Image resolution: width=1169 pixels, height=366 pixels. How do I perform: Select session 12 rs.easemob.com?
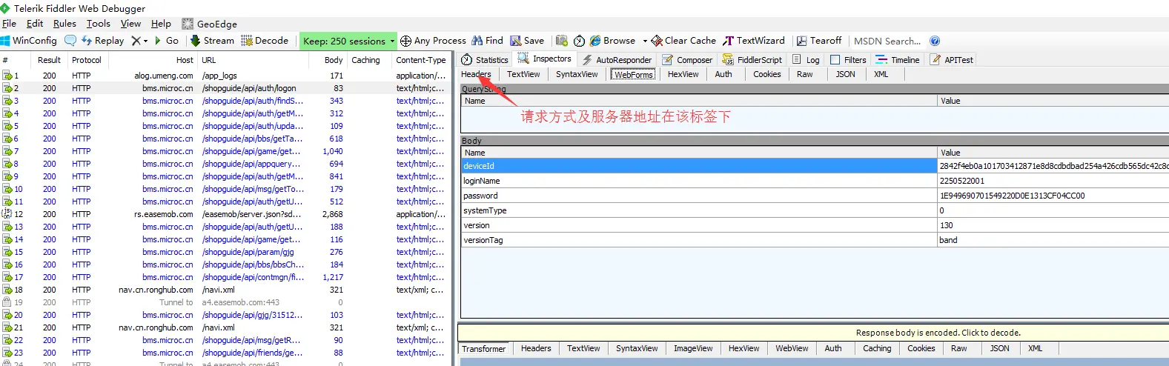point(225,214)
